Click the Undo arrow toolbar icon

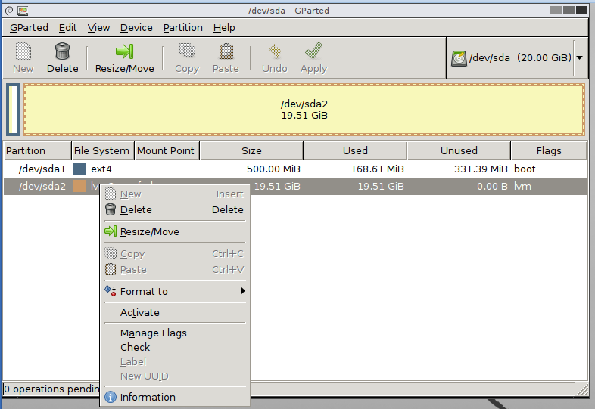click(275, 51)
